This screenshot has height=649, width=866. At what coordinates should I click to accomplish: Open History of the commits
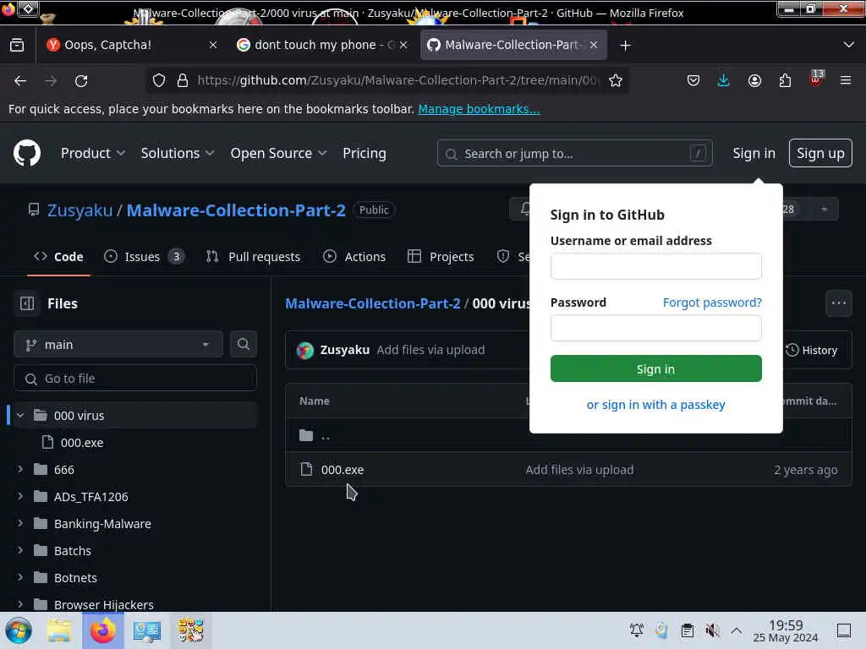[811, 351]
